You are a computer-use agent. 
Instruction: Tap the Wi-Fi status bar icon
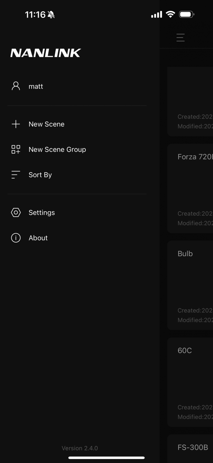(171, 14)
